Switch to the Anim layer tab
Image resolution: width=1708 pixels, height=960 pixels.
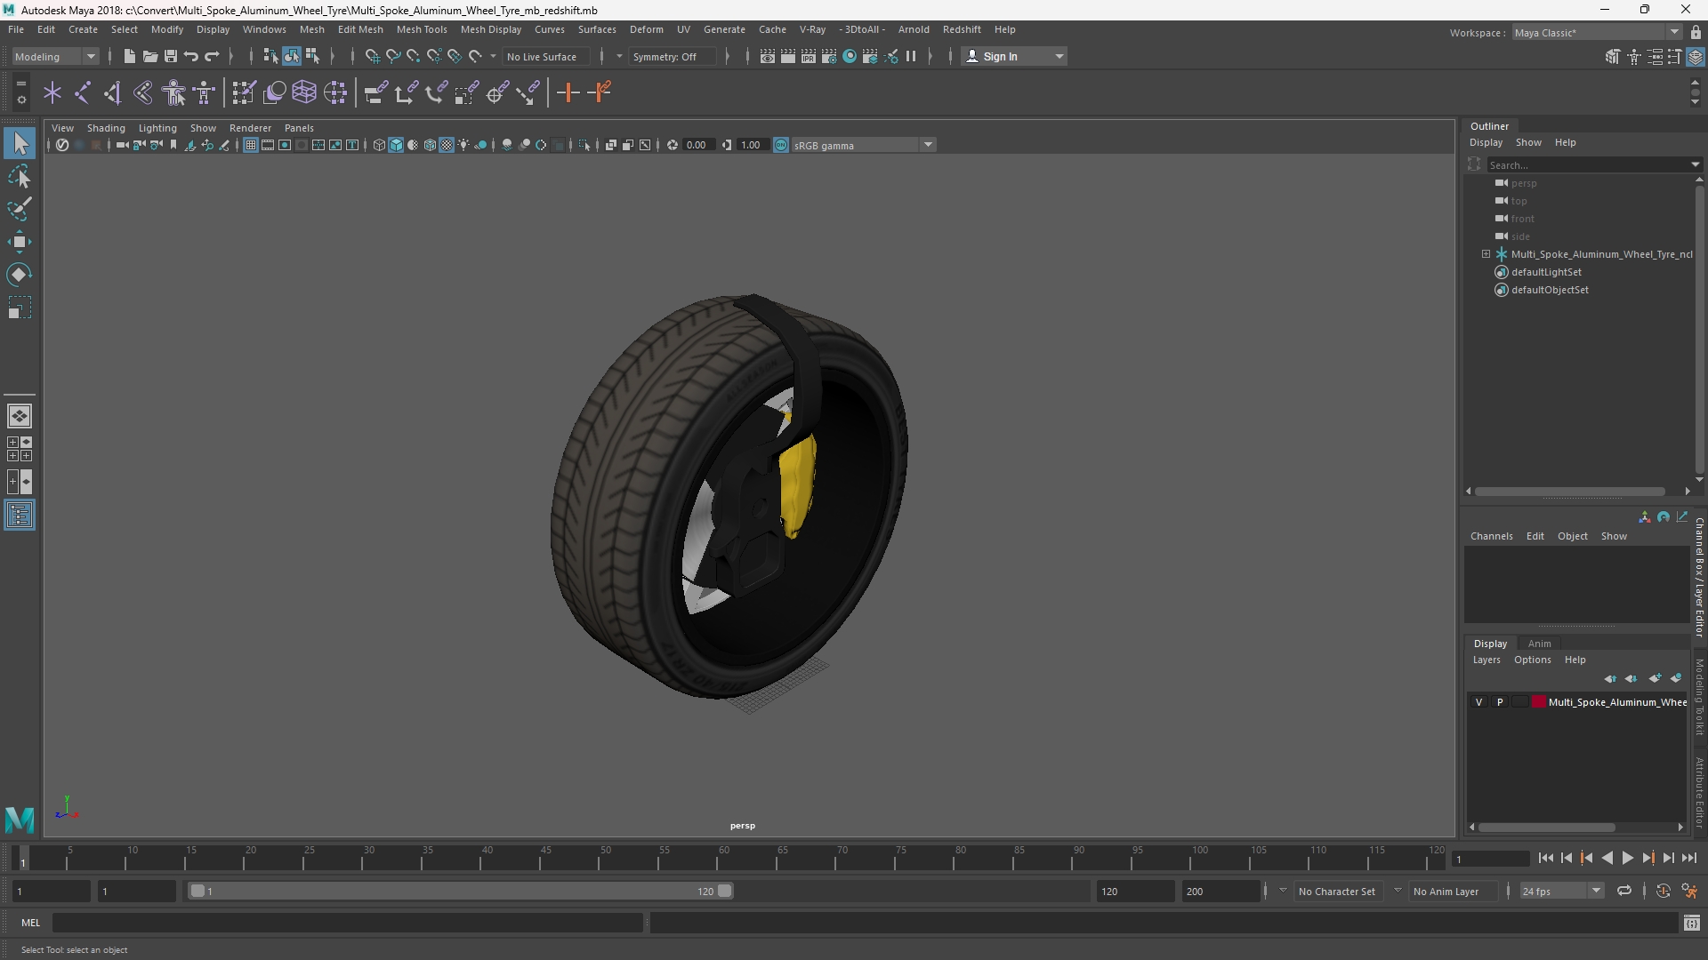tap(1539, 644)
